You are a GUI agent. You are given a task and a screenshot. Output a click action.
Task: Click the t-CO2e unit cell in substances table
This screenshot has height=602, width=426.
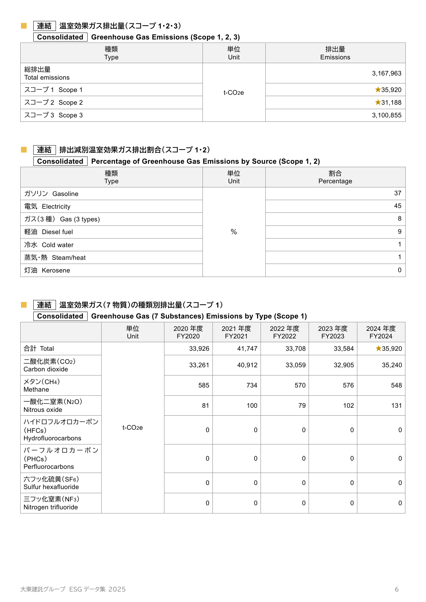click(x=133, y=428)
